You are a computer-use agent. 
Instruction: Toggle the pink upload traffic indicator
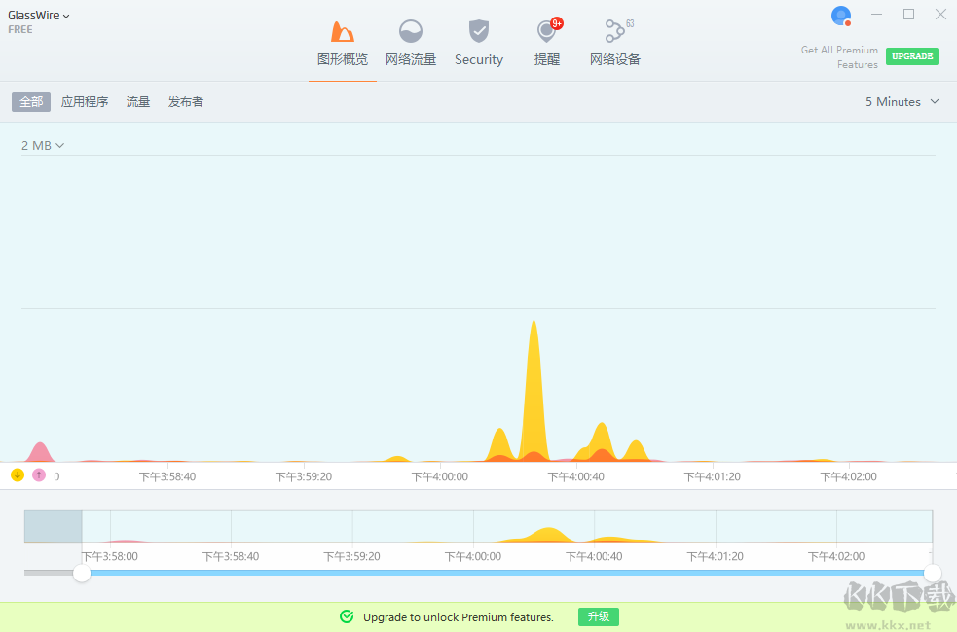(39, 474)
